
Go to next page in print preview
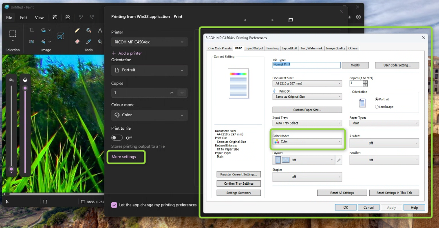(272, 20)
